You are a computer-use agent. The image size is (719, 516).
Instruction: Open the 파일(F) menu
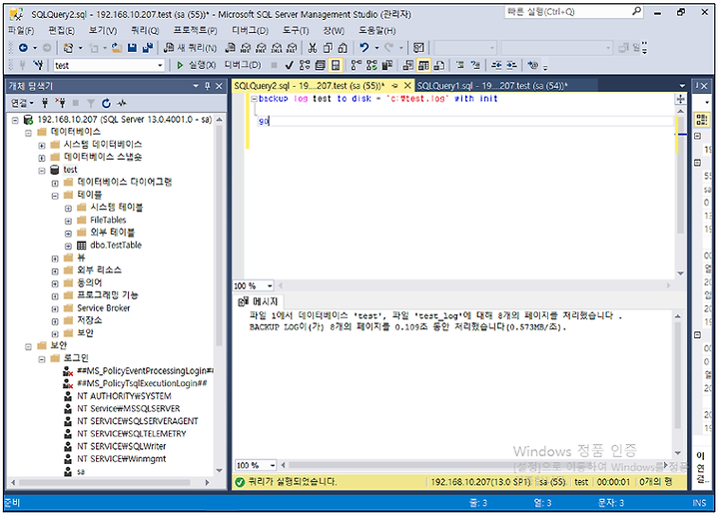[x=21, y=31]
